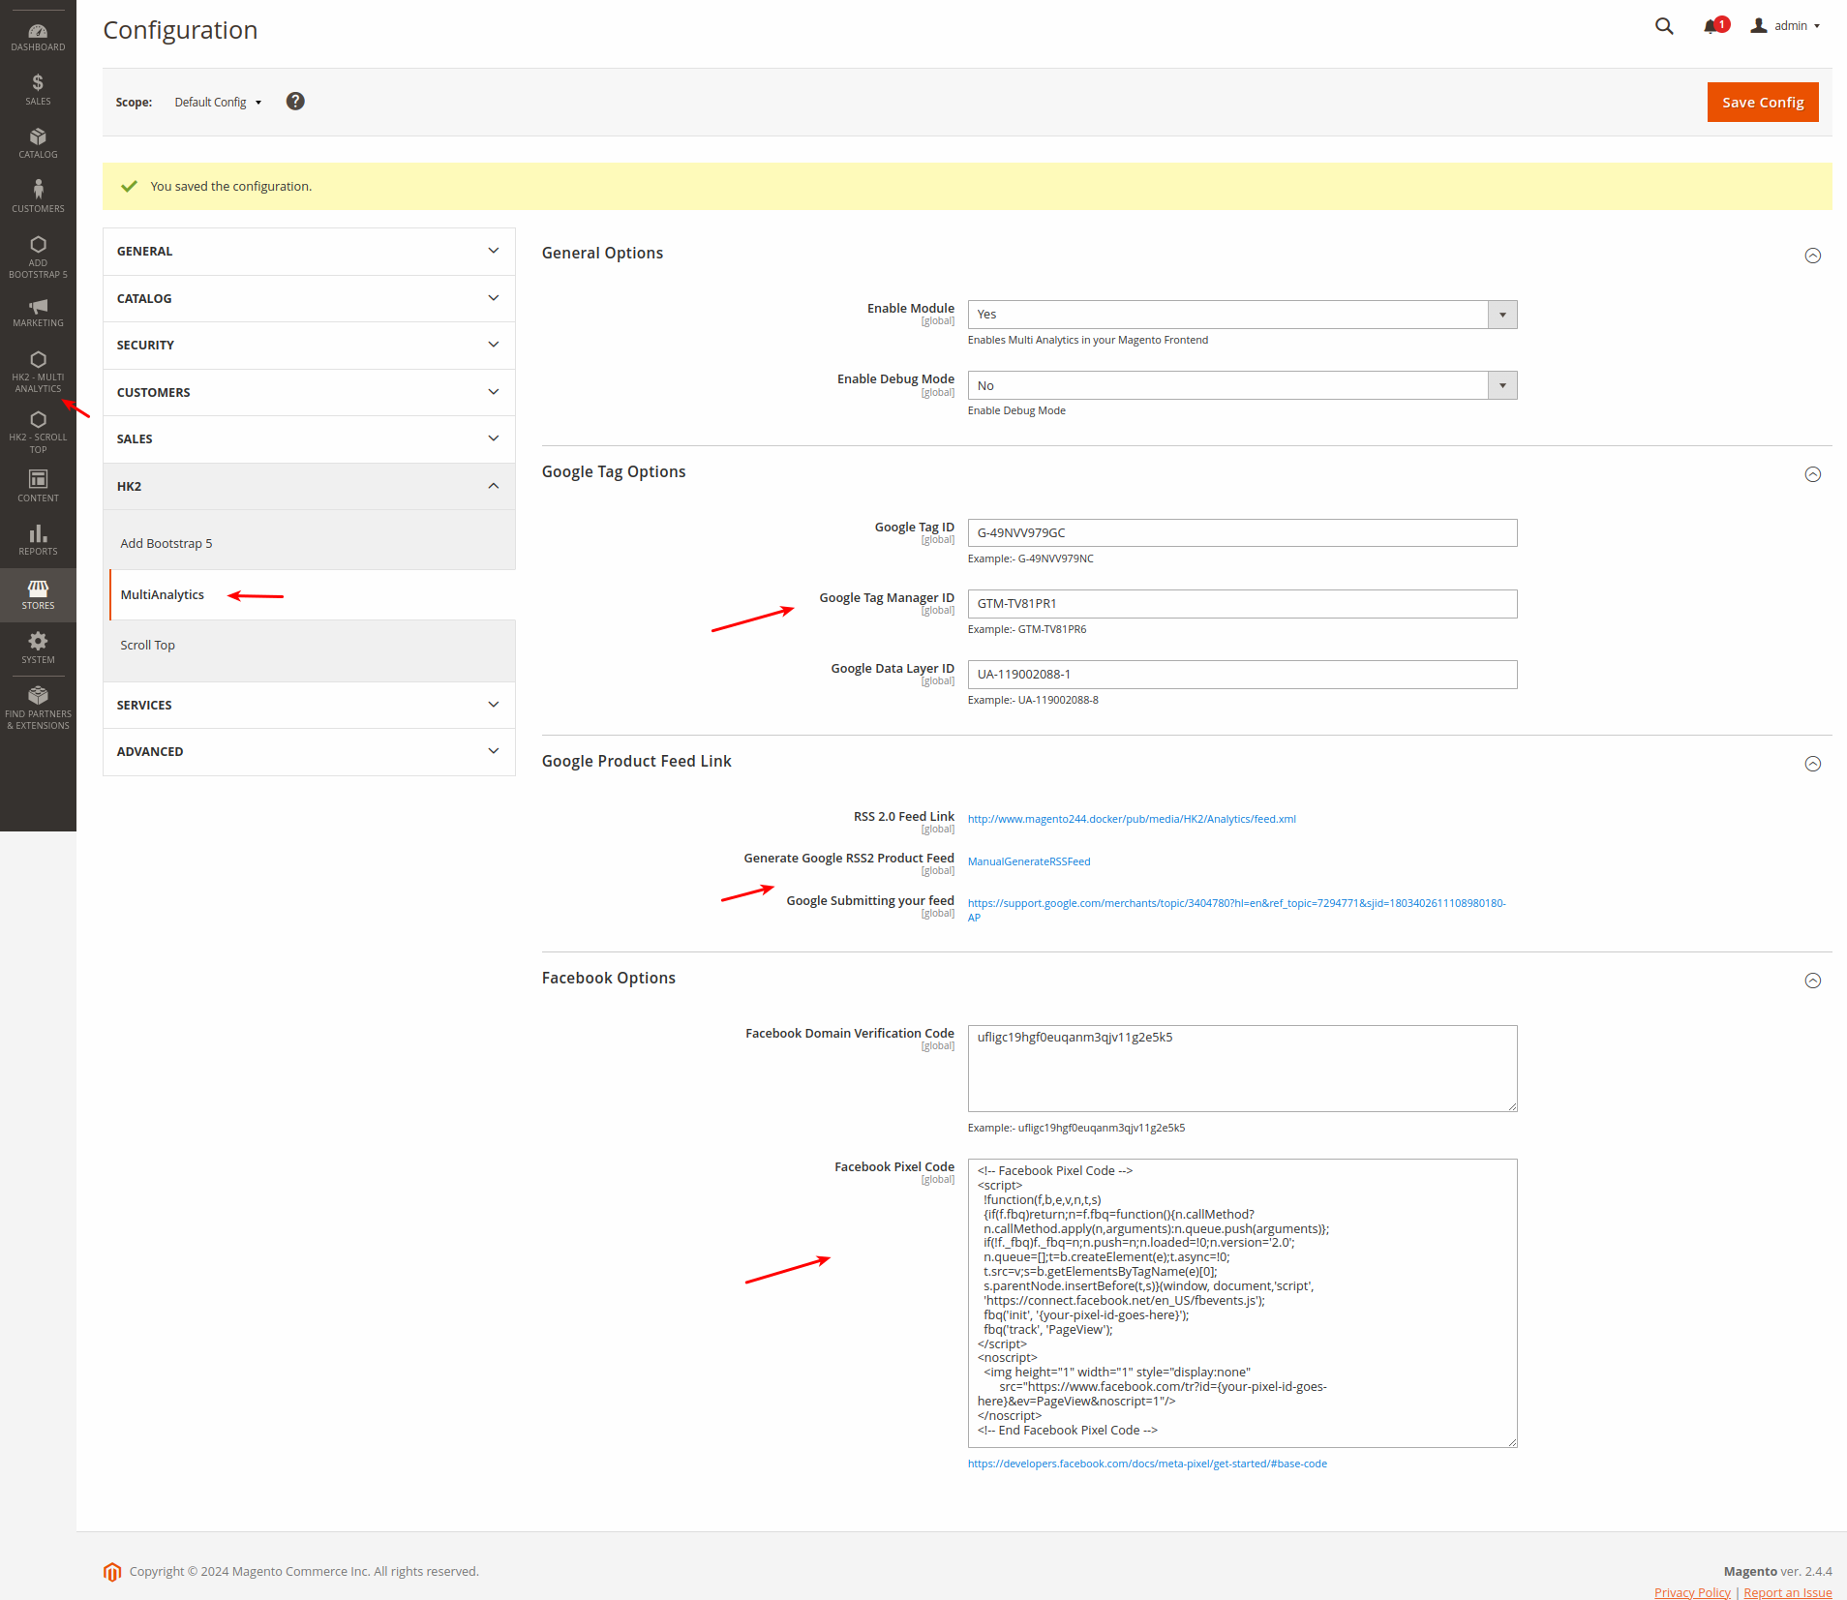Collapse the Google Tag Options group
Screen dimensions: 1847x1600
click(x=1813, y=474)
